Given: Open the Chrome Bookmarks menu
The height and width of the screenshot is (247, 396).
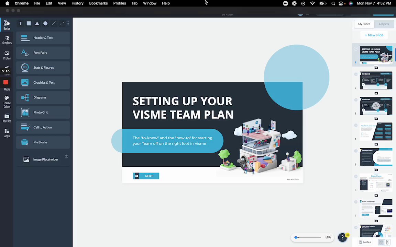Looking at the screenshot, I should 98,3.
